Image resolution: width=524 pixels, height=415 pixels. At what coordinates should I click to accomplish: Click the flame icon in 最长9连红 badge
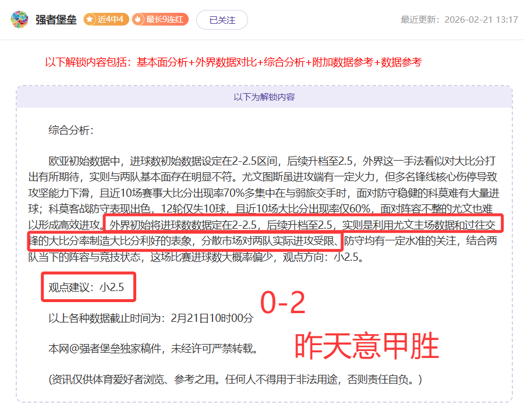click(138, 19)
